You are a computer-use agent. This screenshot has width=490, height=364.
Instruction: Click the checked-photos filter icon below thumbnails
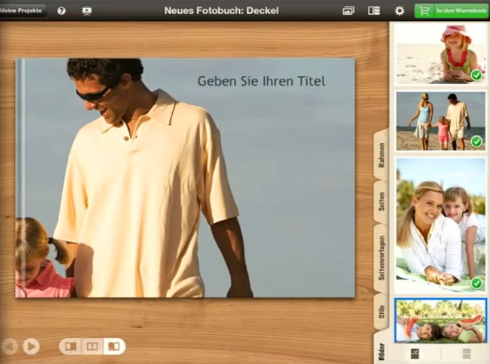pos(415,353)
